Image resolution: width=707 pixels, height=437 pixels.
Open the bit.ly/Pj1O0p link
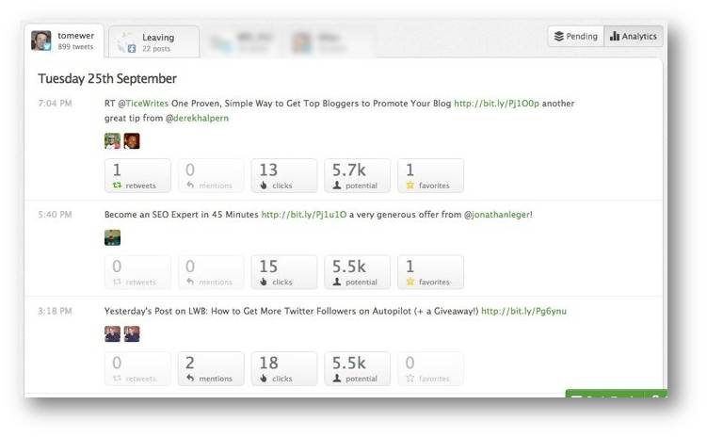(496, 104)
